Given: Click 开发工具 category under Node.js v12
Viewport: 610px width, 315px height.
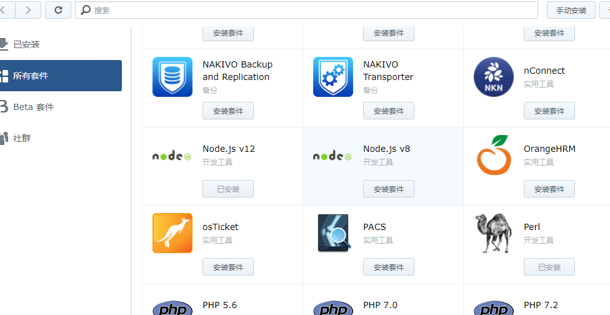Looking at the screenshot, I should 217,162.
